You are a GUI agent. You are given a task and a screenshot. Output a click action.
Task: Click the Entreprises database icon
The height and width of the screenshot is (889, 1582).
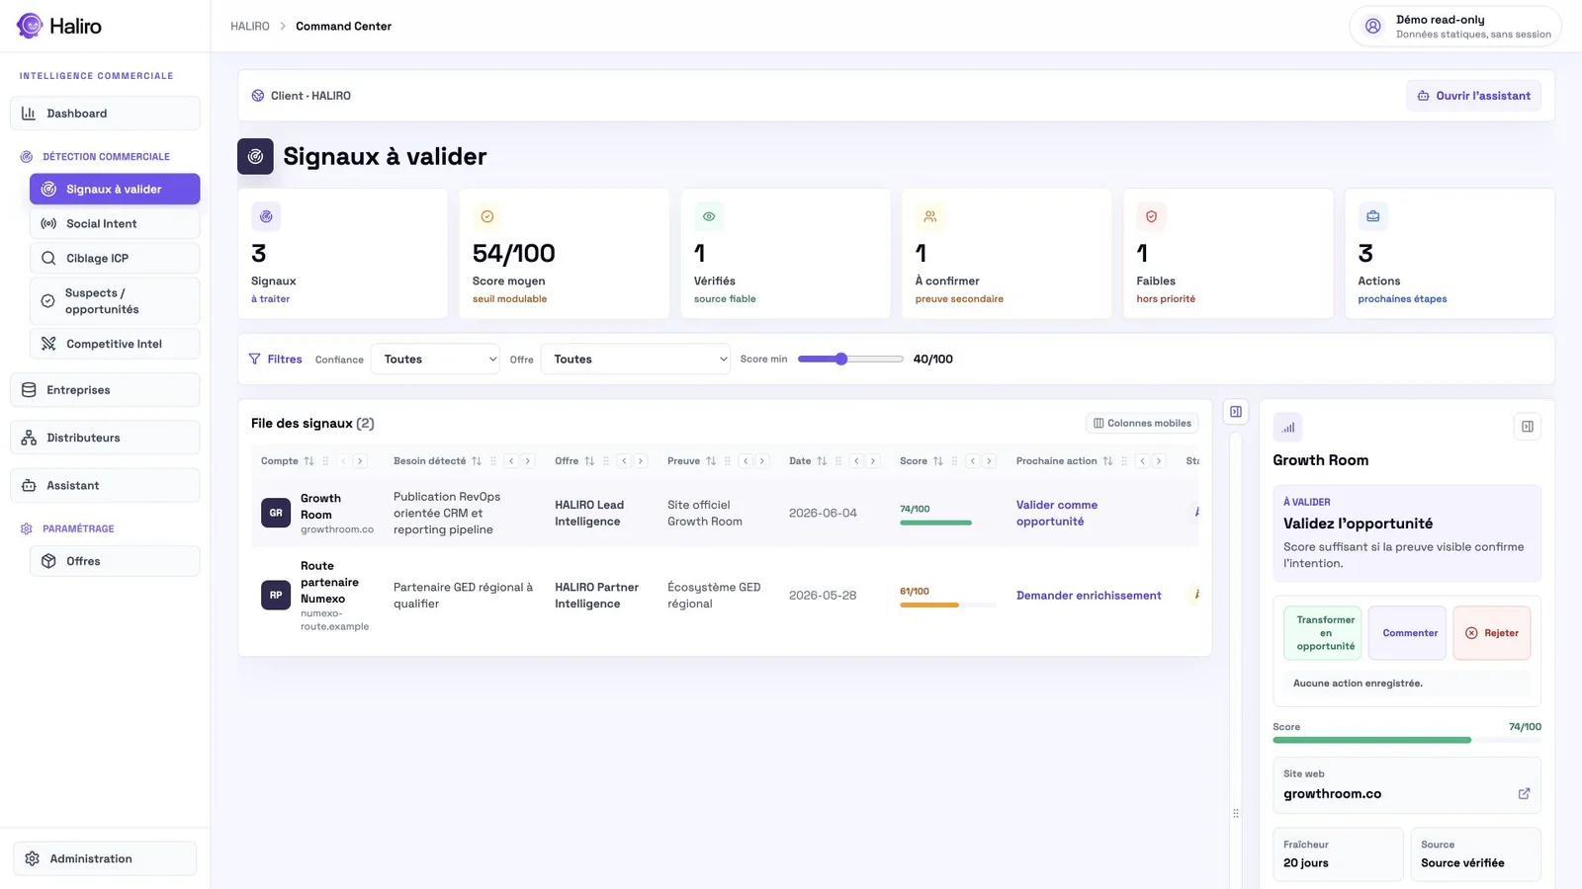click(29, 390)
